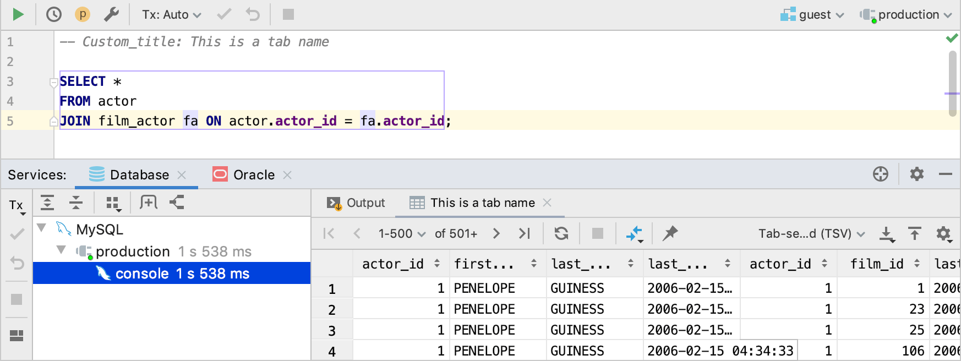
Task: Switch to the Output tab
Action: point(356,203)
